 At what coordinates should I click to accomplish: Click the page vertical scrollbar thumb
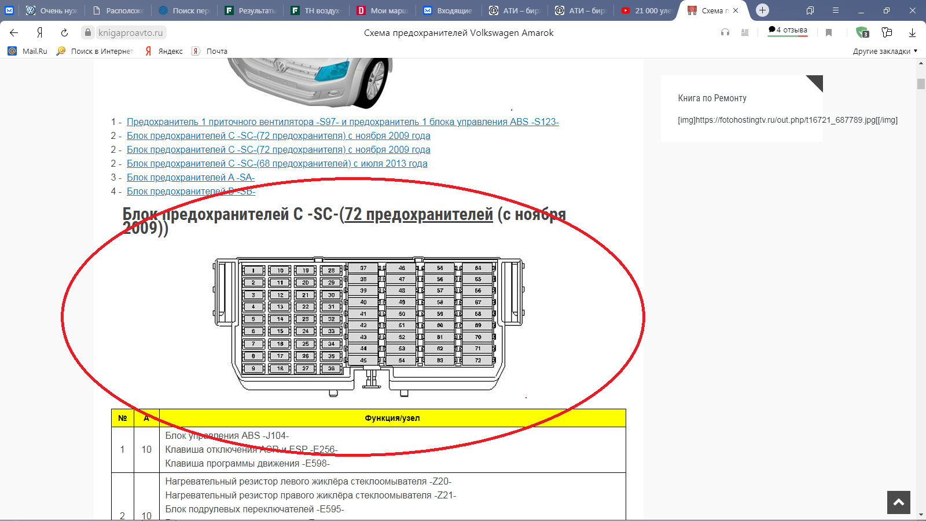[921, 84]
